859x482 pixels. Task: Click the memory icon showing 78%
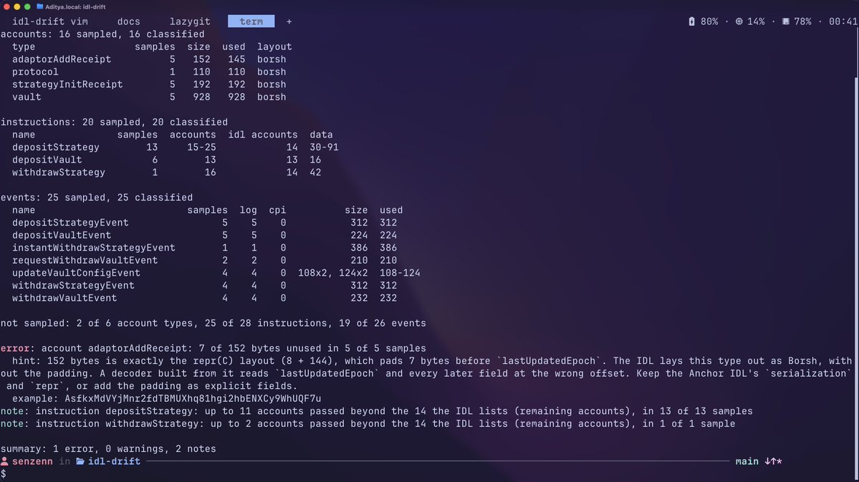coord(786,21)
